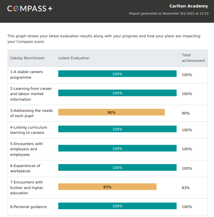This screenshot has width=214, height=217.
Task: Click the Total achievement column header
Action: coord(193,58)
